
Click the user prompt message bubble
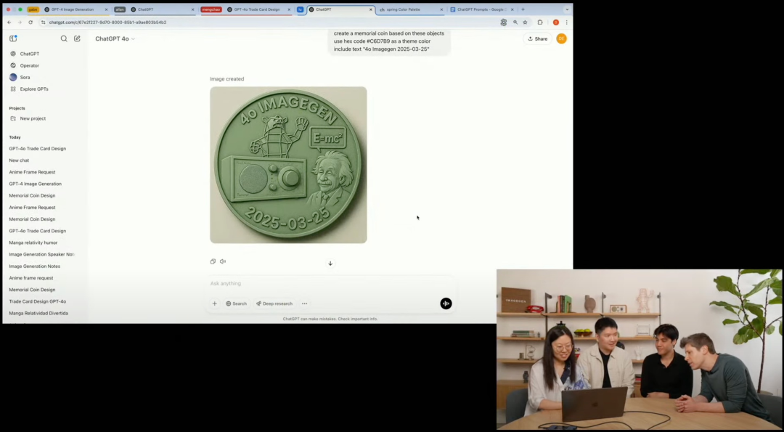389,41
